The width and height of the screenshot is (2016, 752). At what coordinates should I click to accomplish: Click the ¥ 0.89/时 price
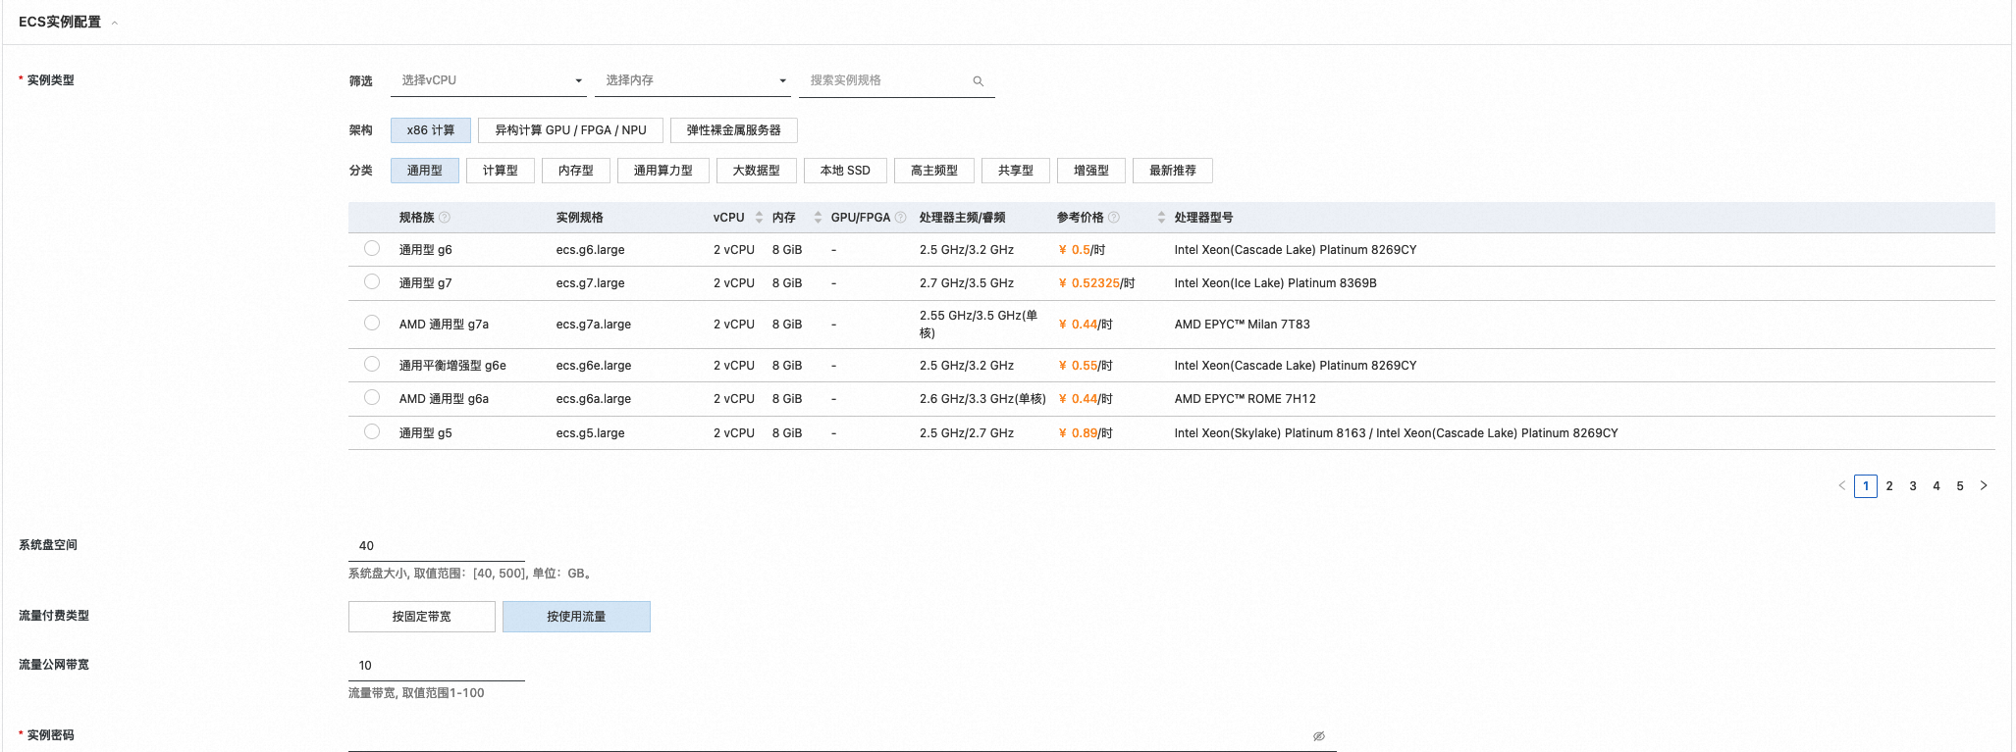[x=1086, y=433]
